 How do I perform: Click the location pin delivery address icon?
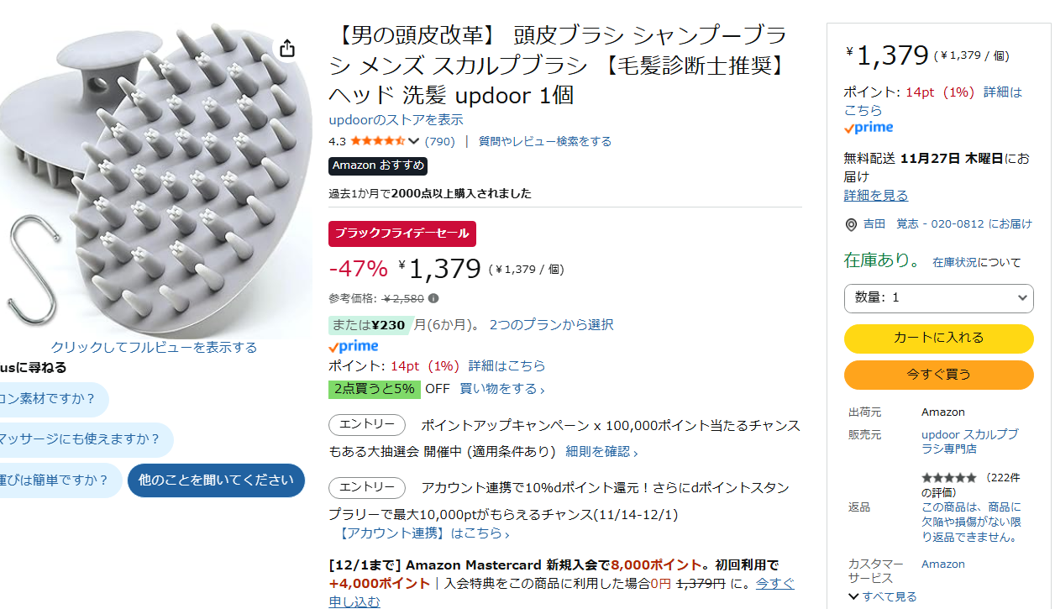(851, 224)
